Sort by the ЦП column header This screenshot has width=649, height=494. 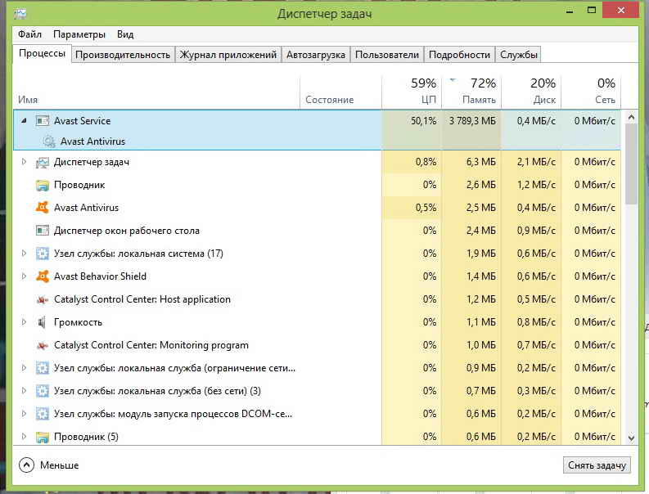point(412,92)
